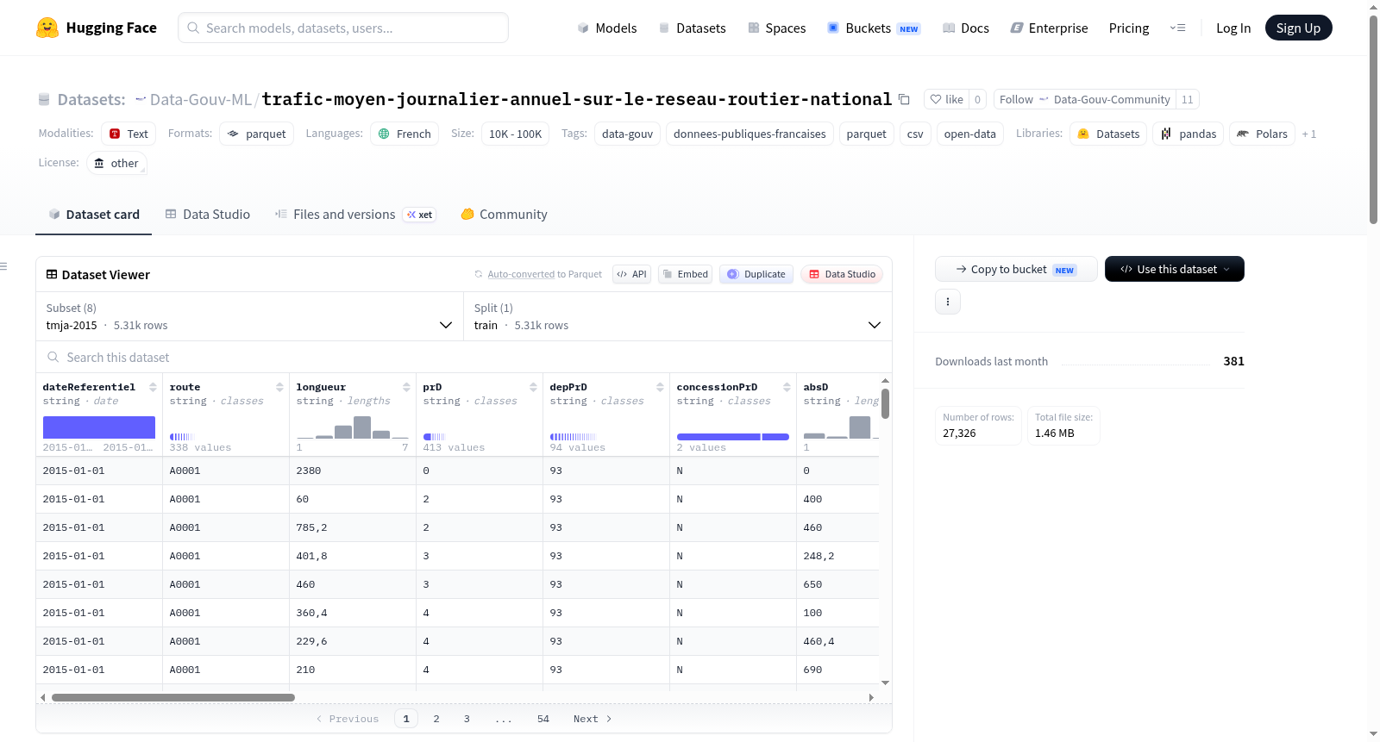
Task: Sort the route column
Action: pos(279,387)
